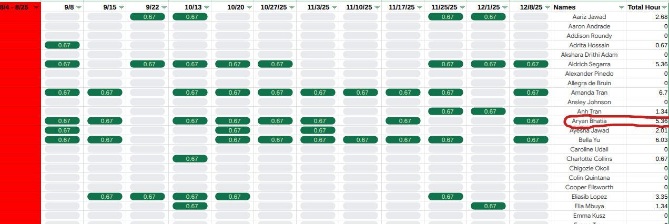This screenshot has width=669, height=224.
Task: Select the 3.35 total for Eliasib Lopez
Action: [x=648, y=197]
